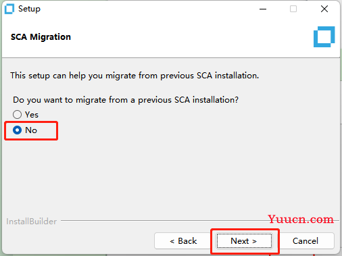Cancel the installation setup
The image size is (342, 256).
click(306, 241)
